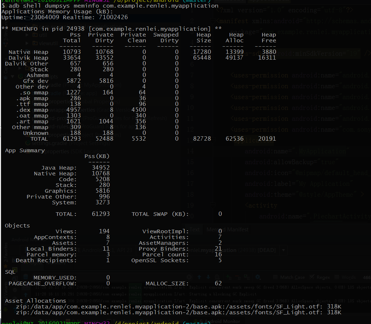Screen dimensions: 371x324
Task: Click the Views count 194
Action: (x=105, y=231)
